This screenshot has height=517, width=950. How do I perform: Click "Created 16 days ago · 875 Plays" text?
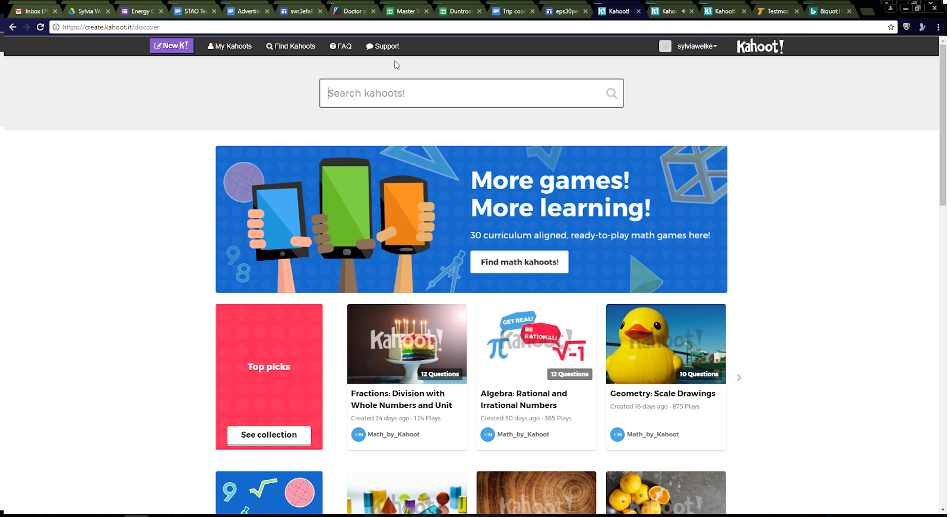pyautogui.click(x=654, y=406)
